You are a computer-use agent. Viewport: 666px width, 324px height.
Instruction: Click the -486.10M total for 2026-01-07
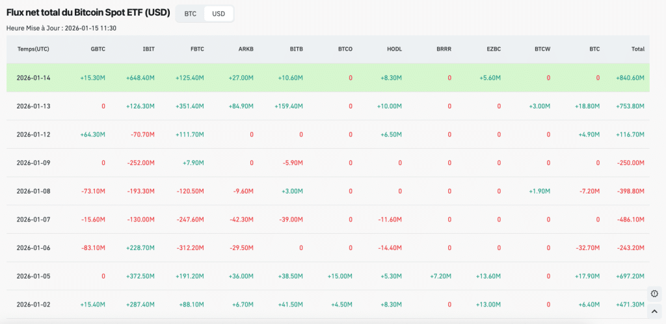pos(630,219)
